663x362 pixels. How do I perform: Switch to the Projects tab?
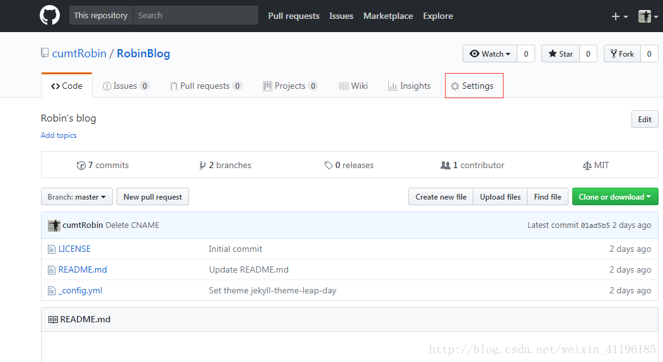point(290,86)
